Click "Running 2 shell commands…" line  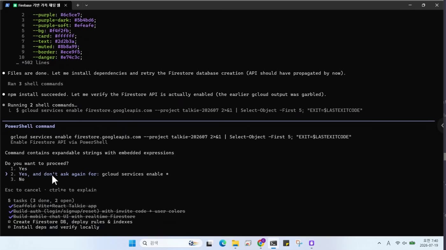[42, 105]
